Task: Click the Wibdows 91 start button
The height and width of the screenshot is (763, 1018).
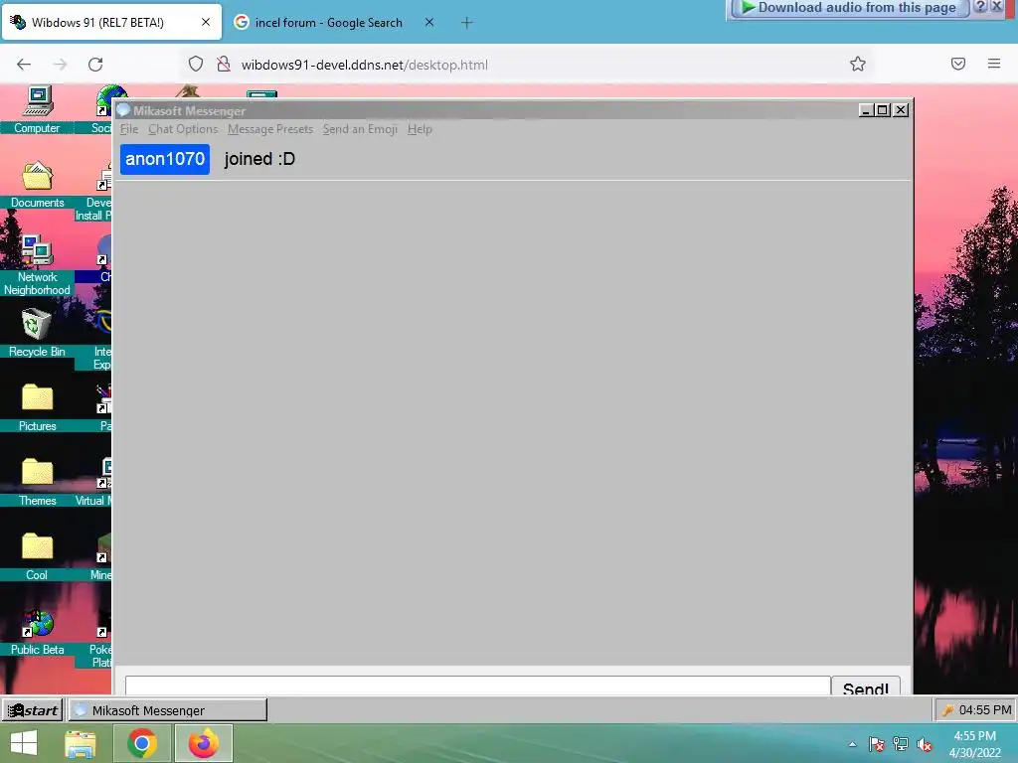Action: (32, 710)
